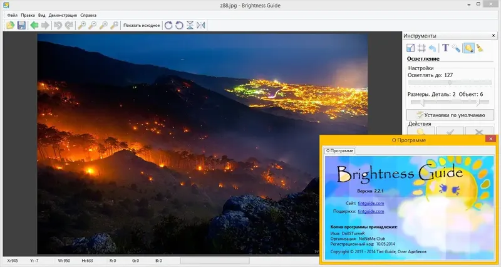Go to next image with gray right arrow
The image size is (501, 267).
(x=45, y=25)
